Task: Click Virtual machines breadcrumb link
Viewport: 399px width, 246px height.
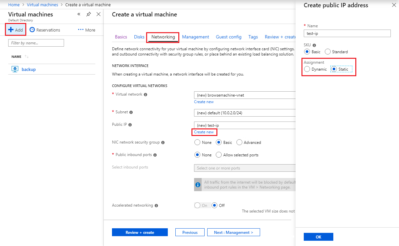Action: pyautogui.click(x=42, y=5)
